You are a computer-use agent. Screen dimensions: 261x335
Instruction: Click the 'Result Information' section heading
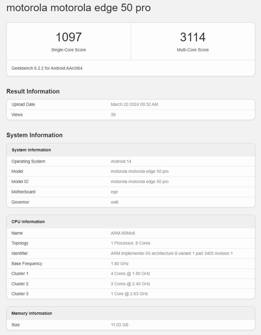[x=33, y=91]
